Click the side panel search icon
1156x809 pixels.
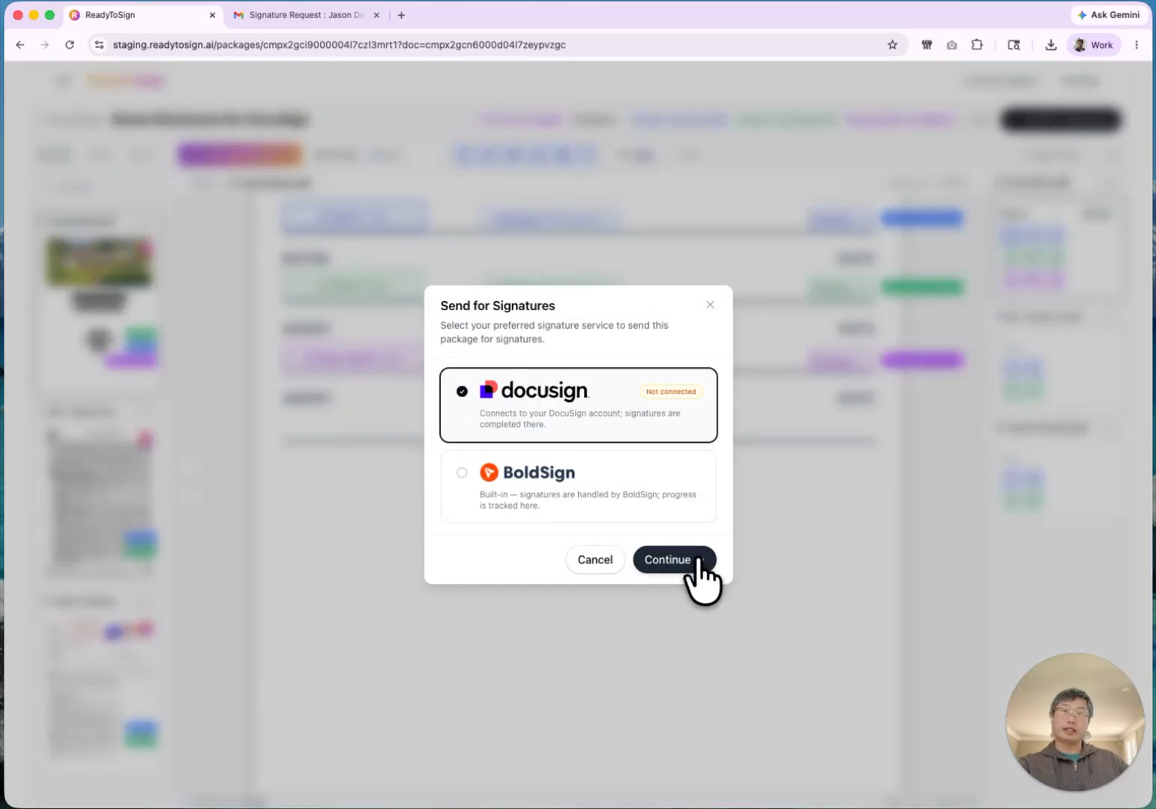1014,45
